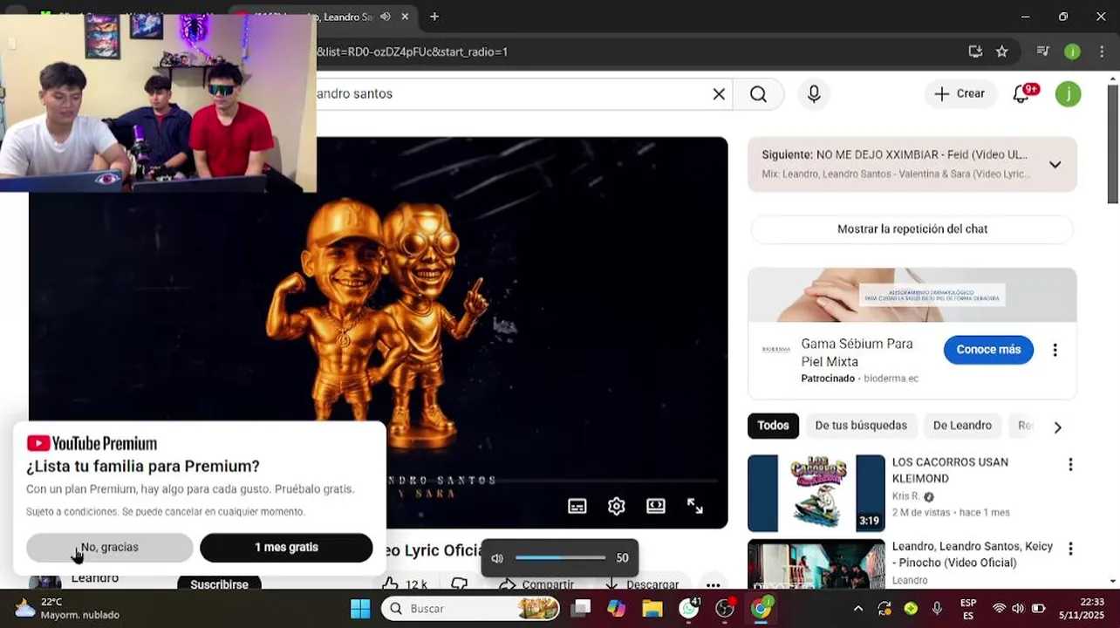Open YouTube notifications bell
1120x628 pixels.
click(1022, 93)
